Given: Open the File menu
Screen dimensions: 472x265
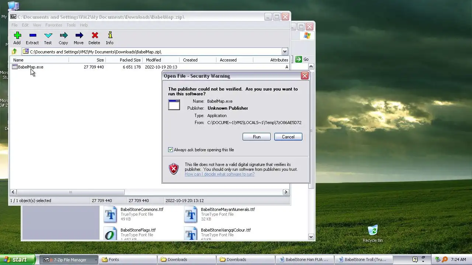Looking at the screenshot, I should [14, 25].
